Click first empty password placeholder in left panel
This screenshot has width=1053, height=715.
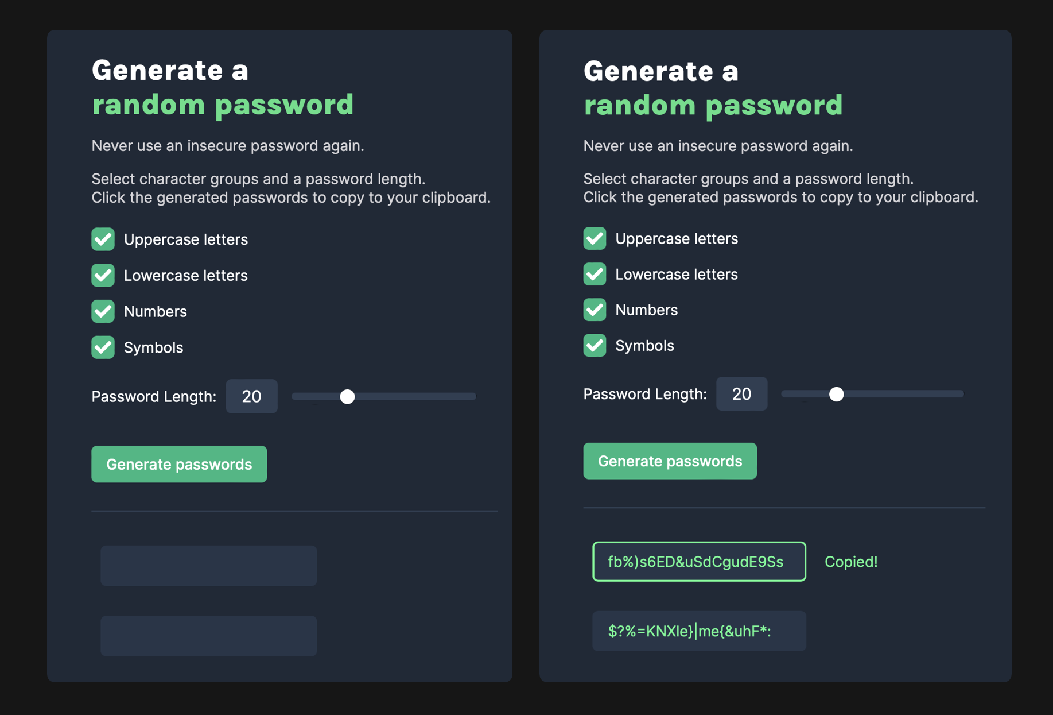coord(209,566)
